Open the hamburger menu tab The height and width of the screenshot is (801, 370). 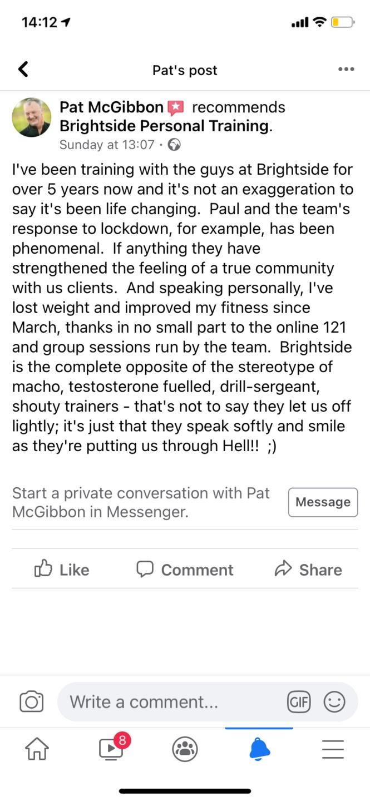pos(333,750)
